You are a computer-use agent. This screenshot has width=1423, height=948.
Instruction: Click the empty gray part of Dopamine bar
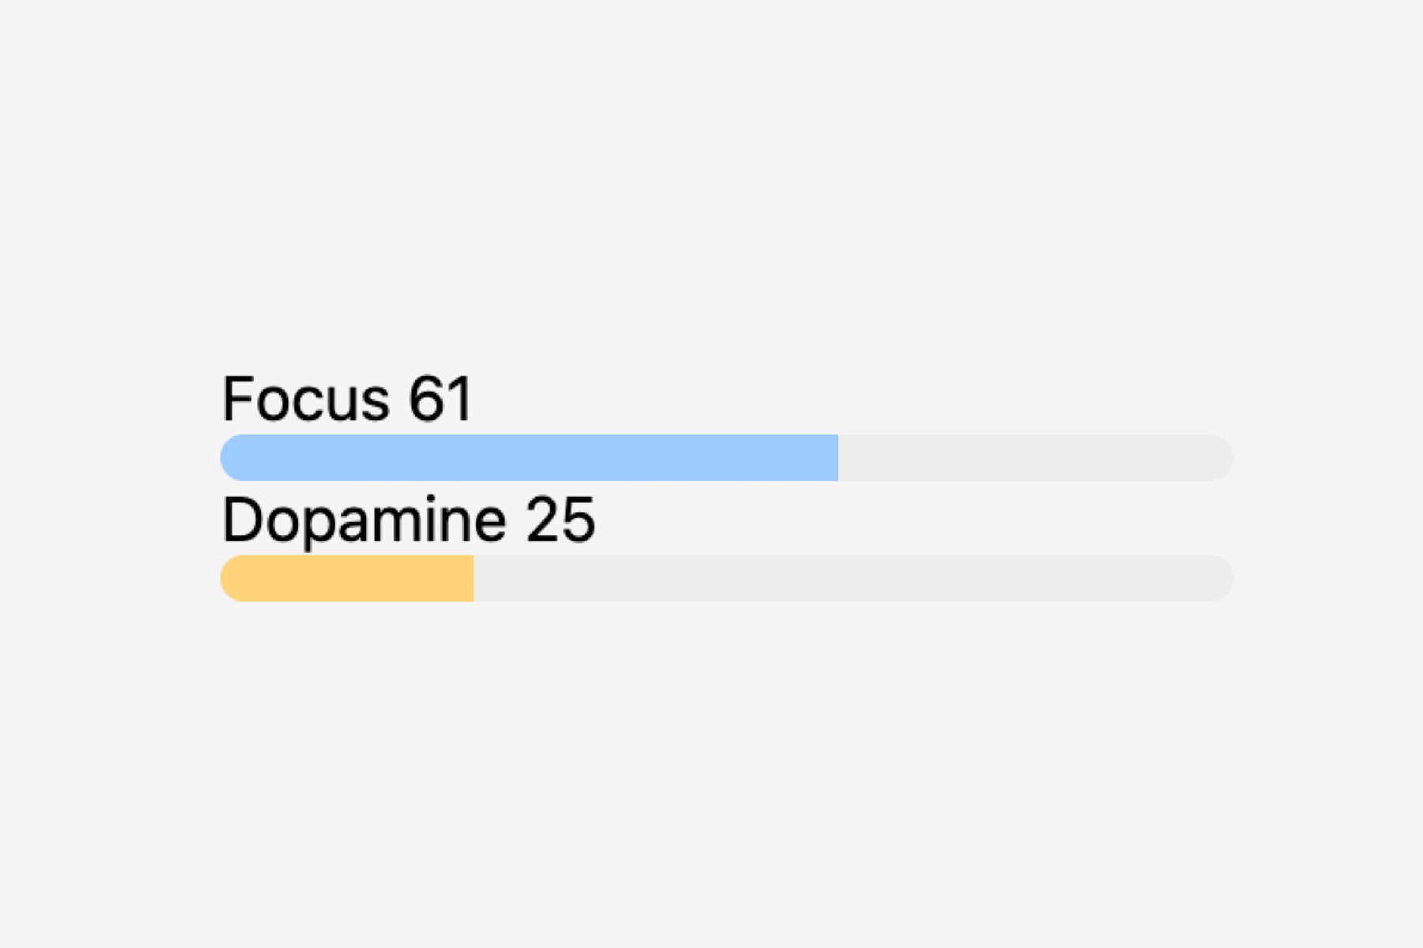854,578
